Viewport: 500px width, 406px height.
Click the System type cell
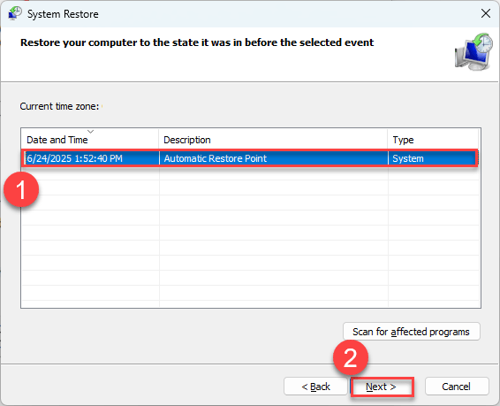click(x=408, y=158)
